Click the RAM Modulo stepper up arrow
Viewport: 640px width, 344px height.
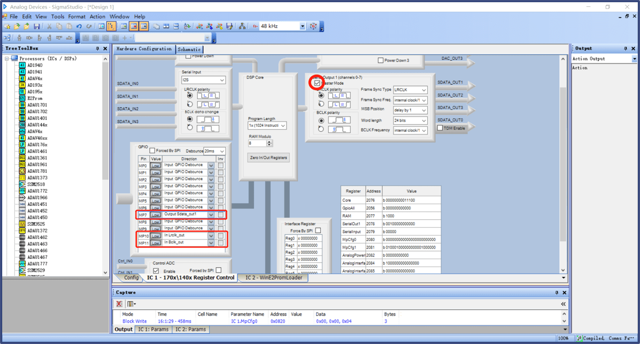(269, 142)
